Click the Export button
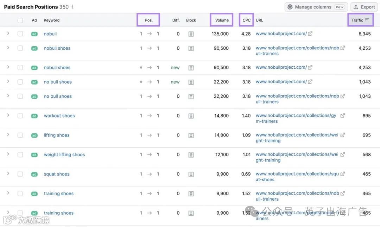 [364, 7]
